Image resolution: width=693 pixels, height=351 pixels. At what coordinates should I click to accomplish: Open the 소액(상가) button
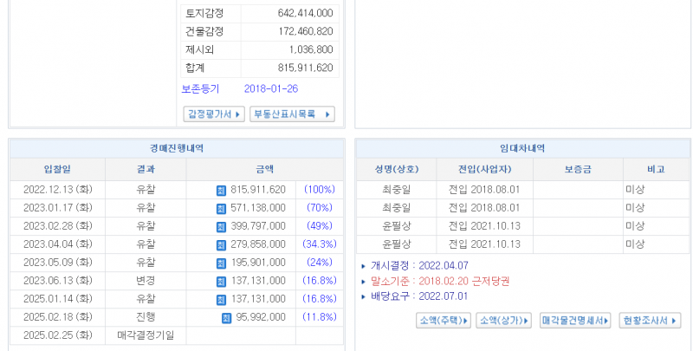click(x=503, y=321)
